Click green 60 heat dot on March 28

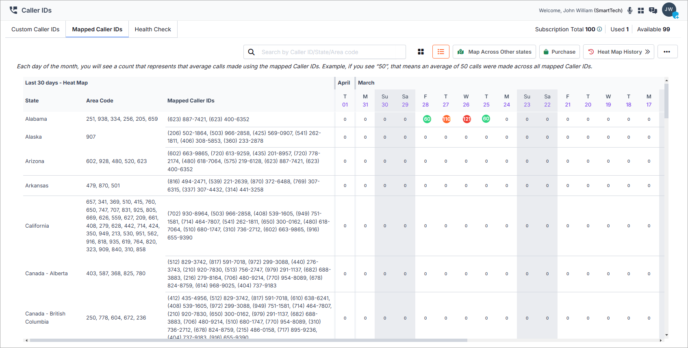pos(427,119)
